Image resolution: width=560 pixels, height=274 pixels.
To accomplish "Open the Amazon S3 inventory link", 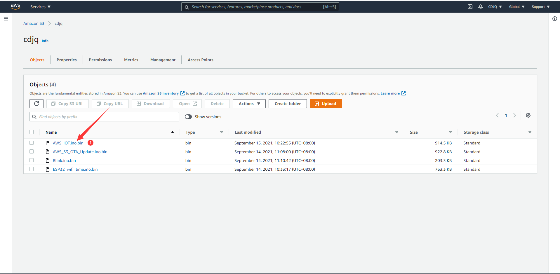I will click(x=161, y=93).
